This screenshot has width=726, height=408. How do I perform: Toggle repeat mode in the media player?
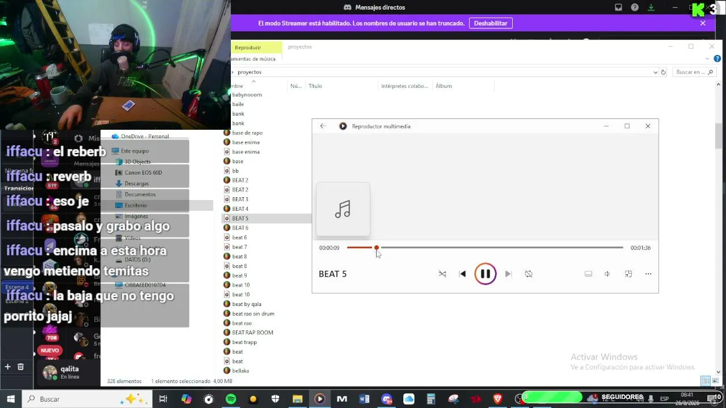pos(529,274)
